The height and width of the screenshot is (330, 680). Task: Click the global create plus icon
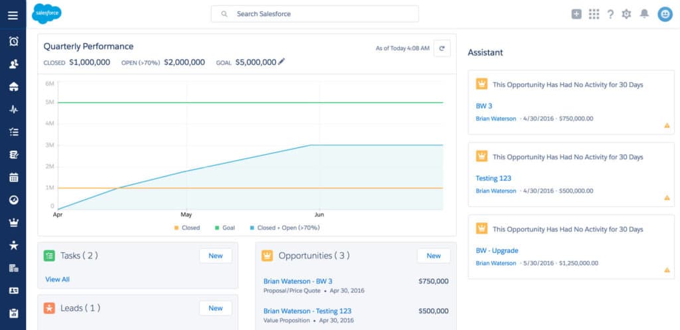pyautogui.click(x=576, y=15)
